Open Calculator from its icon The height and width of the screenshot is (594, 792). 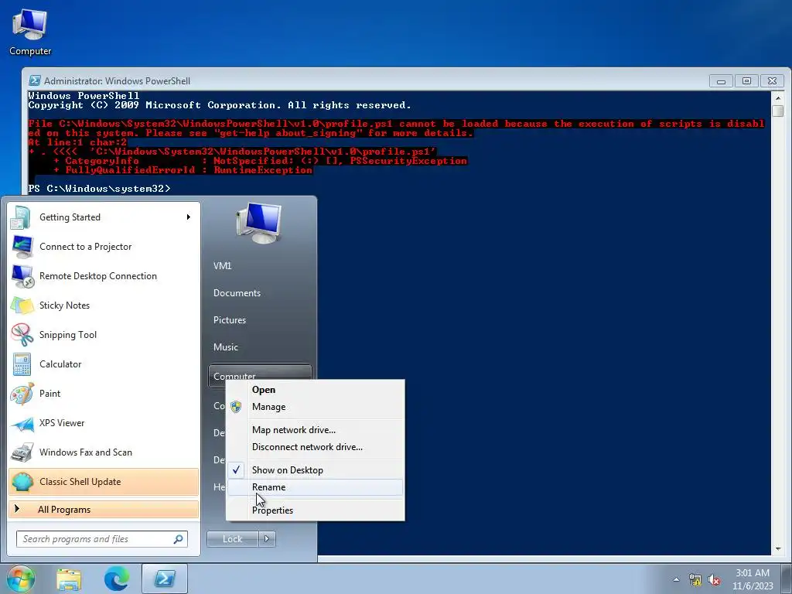tap(22, 364)
